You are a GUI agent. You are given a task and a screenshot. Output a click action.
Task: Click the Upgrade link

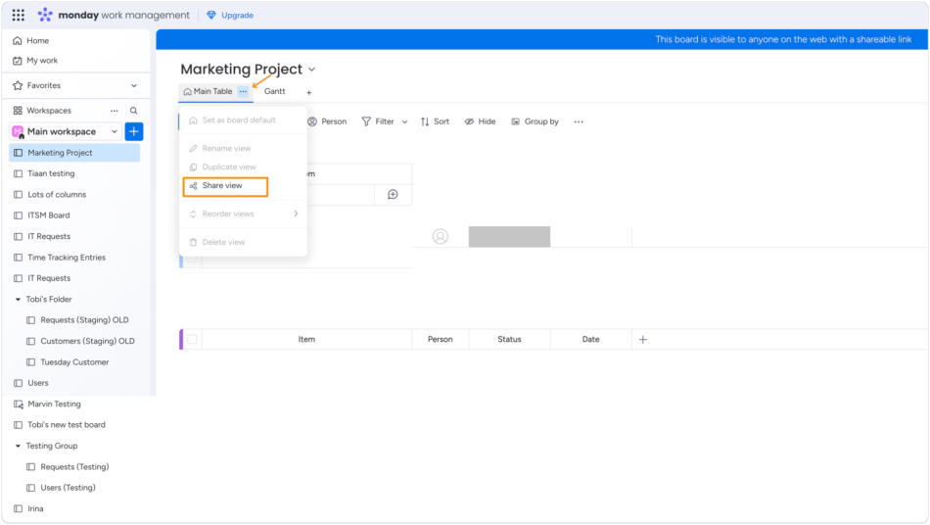237,16
